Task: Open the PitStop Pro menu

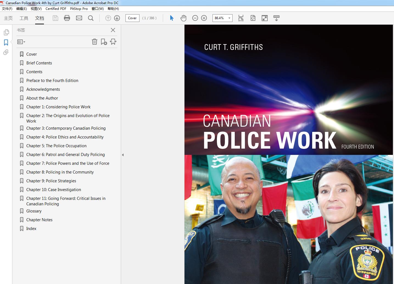Action: click(79, 8)
